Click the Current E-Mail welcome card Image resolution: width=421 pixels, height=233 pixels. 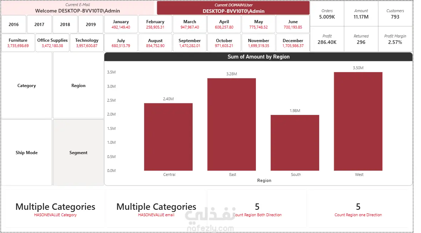(x=78, y=8)
